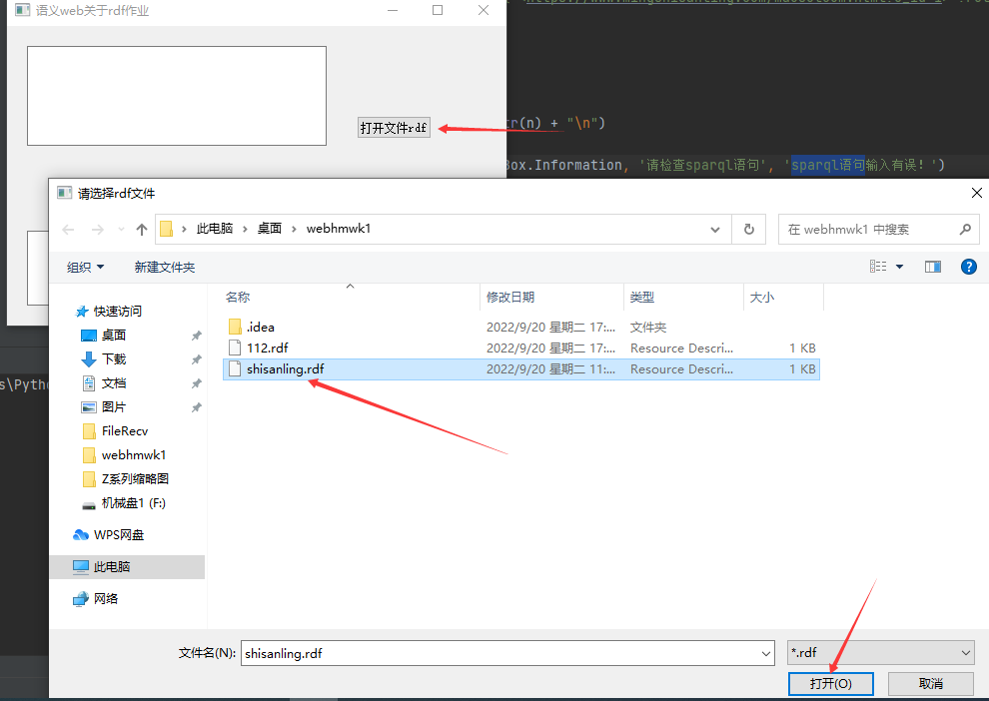Click the 1 KB size of shisanling.rdf
The width and height of the screenshot is (989, 701).
(802, 368)
